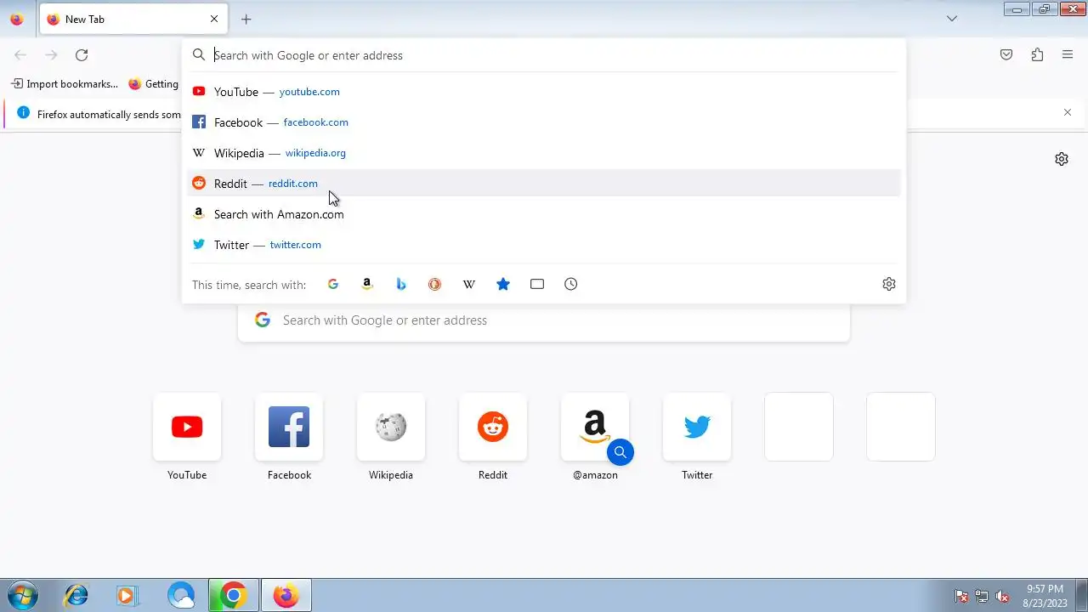1088x612 pixels.
Task: Open the Action Center flag tray icon
Action: pos(961,596)
